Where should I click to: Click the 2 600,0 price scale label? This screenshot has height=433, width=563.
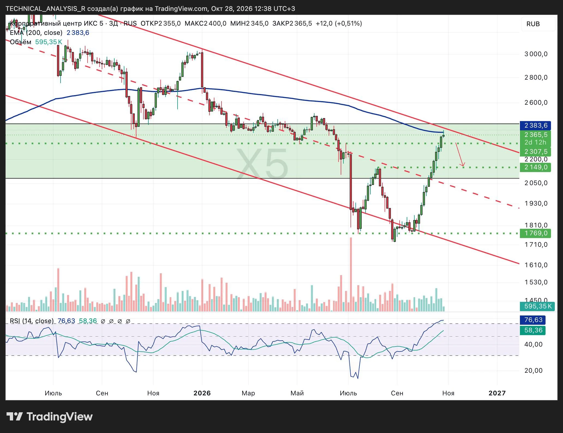point(536,103)
